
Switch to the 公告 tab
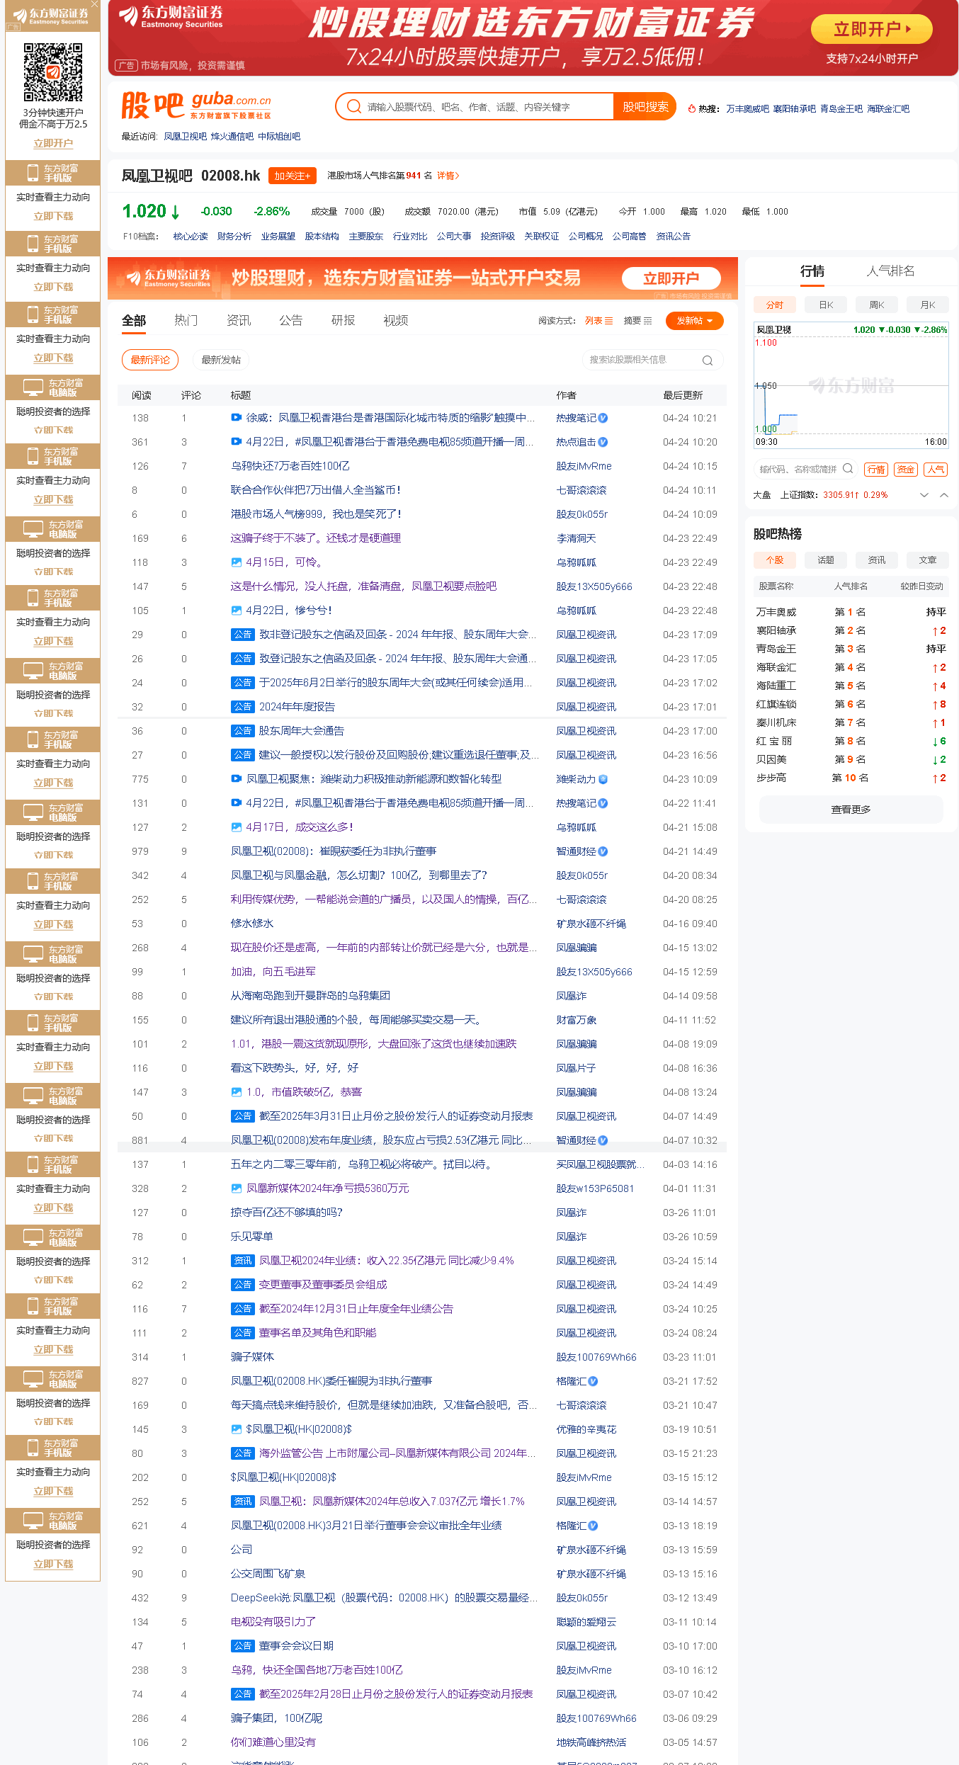pyautogui.click(x=290, y=321)
